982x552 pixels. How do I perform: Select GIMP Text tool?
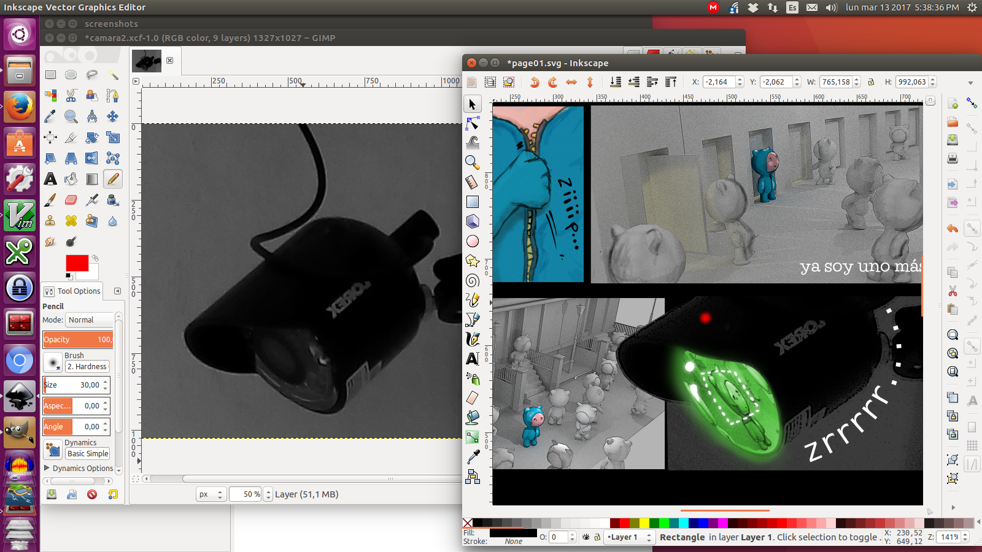coord(50,179)
